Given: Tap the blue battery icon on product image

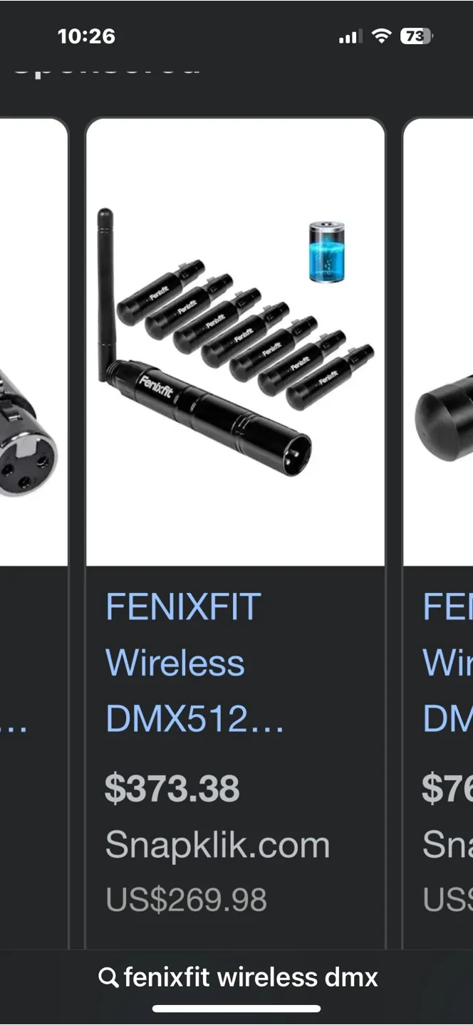Looking at the screenshot, I should 327,252.
